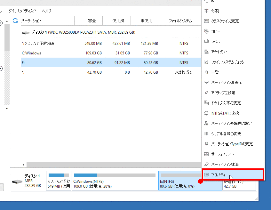The height and width of the screenshot is (210, 271).
Task: Click the disk icon for ディスク 1 in the disk map
Action: (x=17, y=182)
